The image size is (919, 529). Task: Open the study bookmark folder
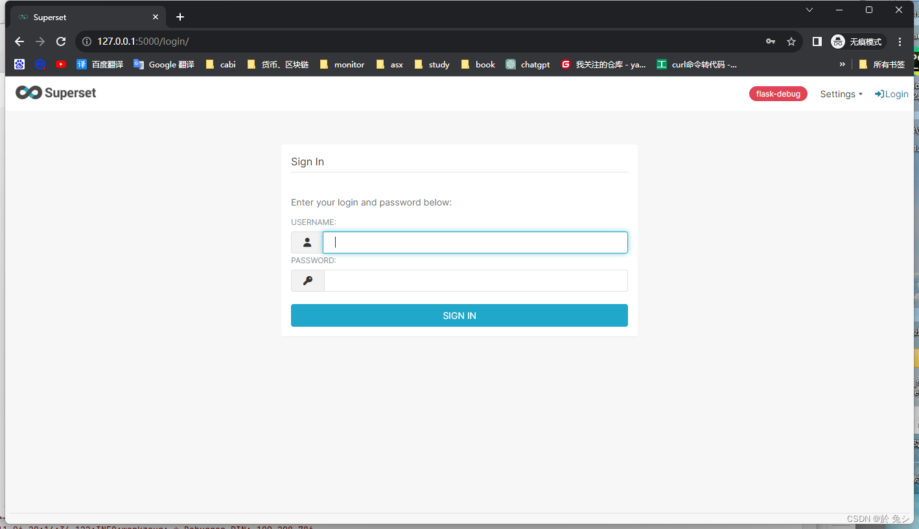click(432, 64)
